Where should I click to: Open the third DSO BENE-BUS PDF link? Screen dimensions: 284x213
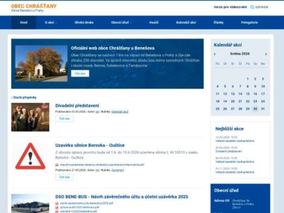tap(78, 211)
